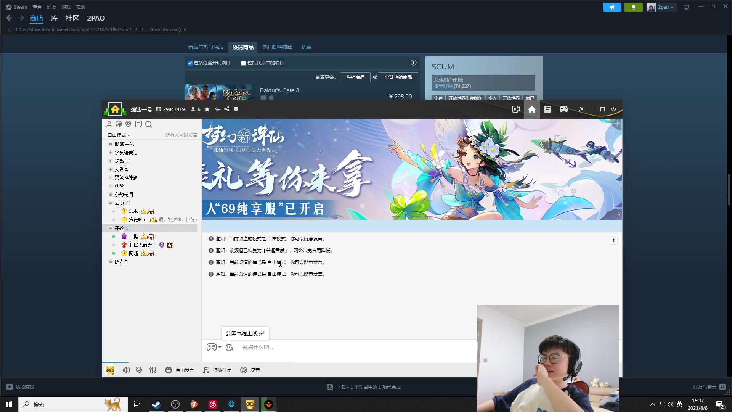This screenshot has width=732, height=412.
Task: Collapse the 云顶 channel
Action: 111,203
